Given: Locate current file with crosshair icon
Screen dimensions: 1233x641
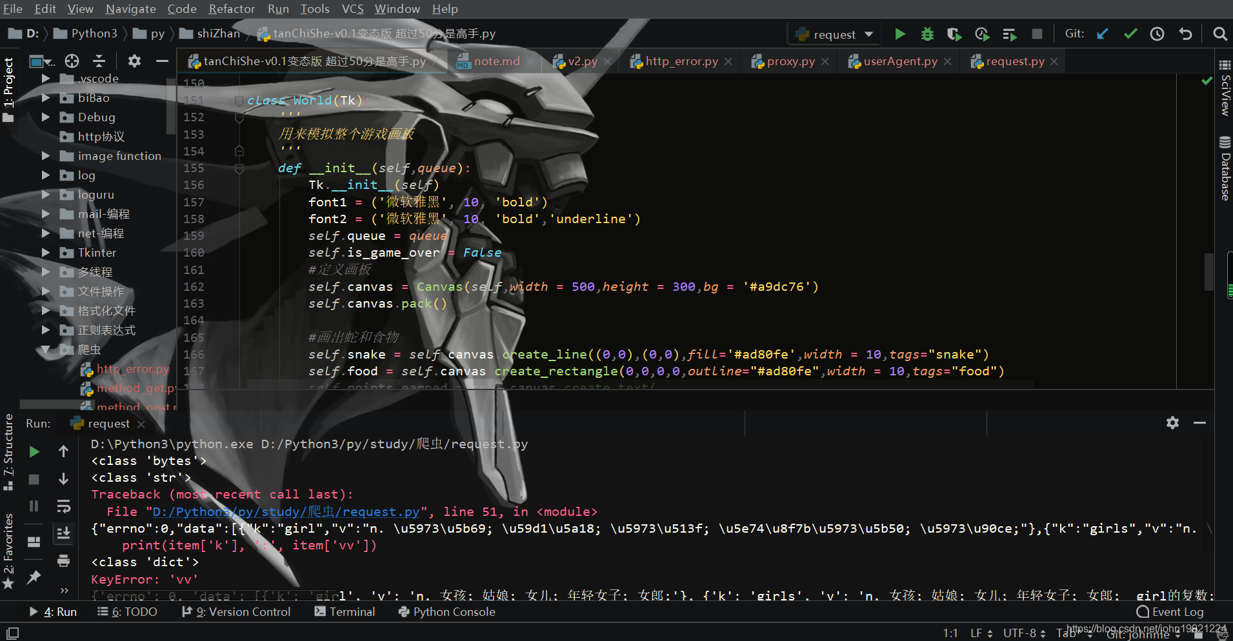Looking at the screenshot, I should coord(72,61).
